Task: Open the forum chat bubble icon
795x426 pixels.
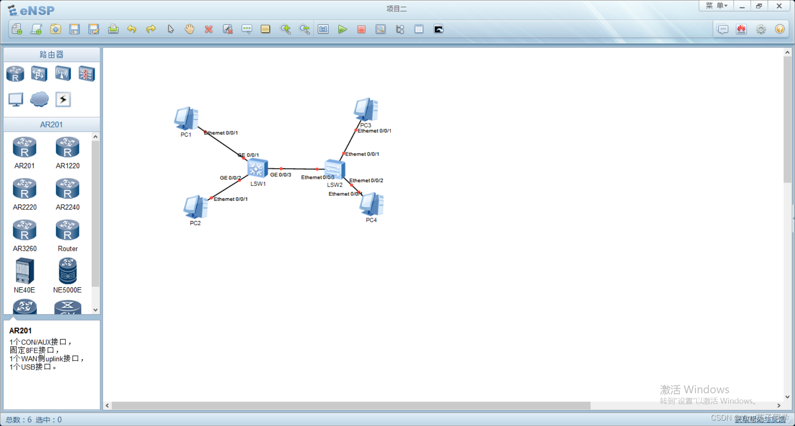Action: [x=723, y=29]
